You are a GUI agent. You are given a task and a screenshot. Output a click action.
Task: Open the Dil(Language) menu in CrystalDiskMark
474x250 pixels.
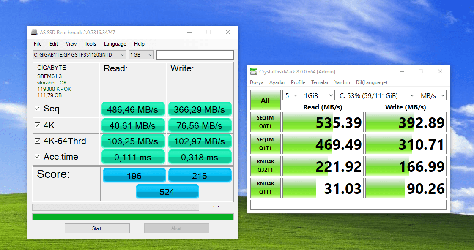point(372,82)
